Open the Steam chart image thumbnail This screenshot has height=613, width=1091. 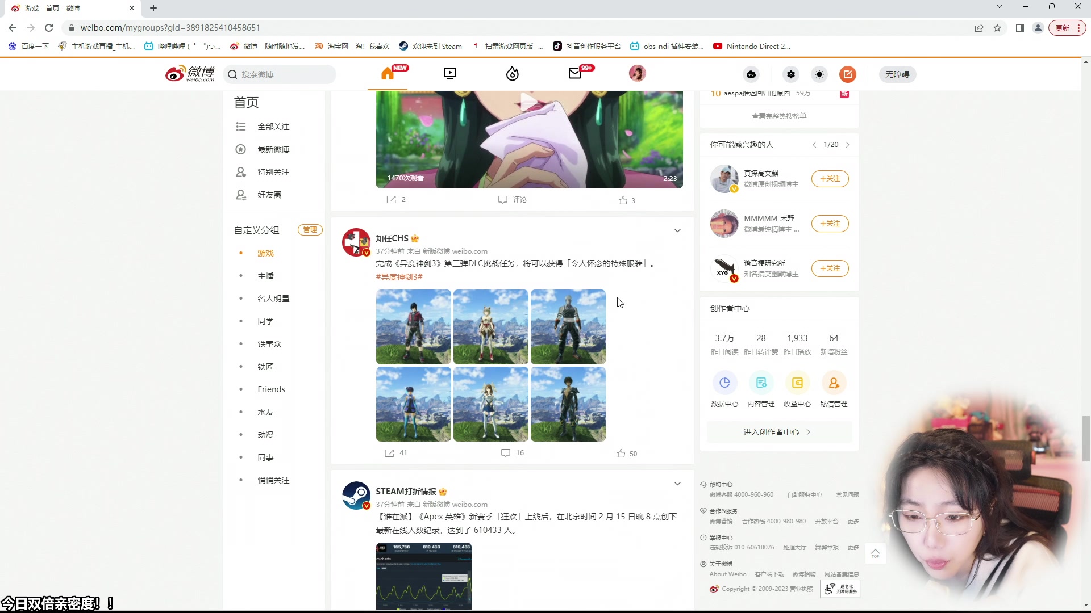(424, 576)
